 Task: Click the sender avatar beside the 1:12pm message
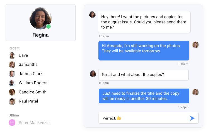pyautogui.click(x=92, y=14)
